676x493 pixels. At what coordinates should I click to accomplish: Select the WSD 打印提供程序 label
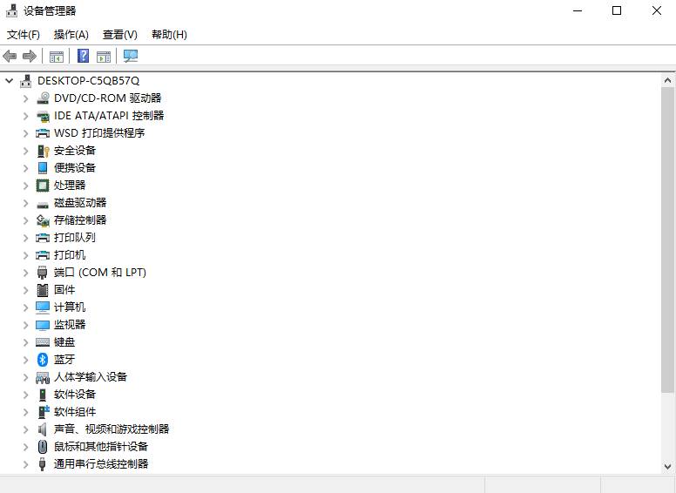pyautogui.click(x=99, y=132)
